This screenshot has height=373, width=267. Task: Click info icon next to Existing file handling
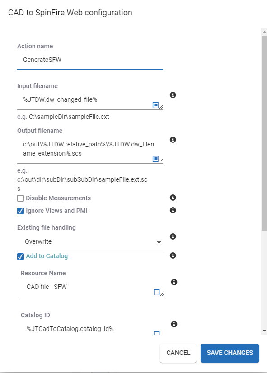click(x=173, y=236)
